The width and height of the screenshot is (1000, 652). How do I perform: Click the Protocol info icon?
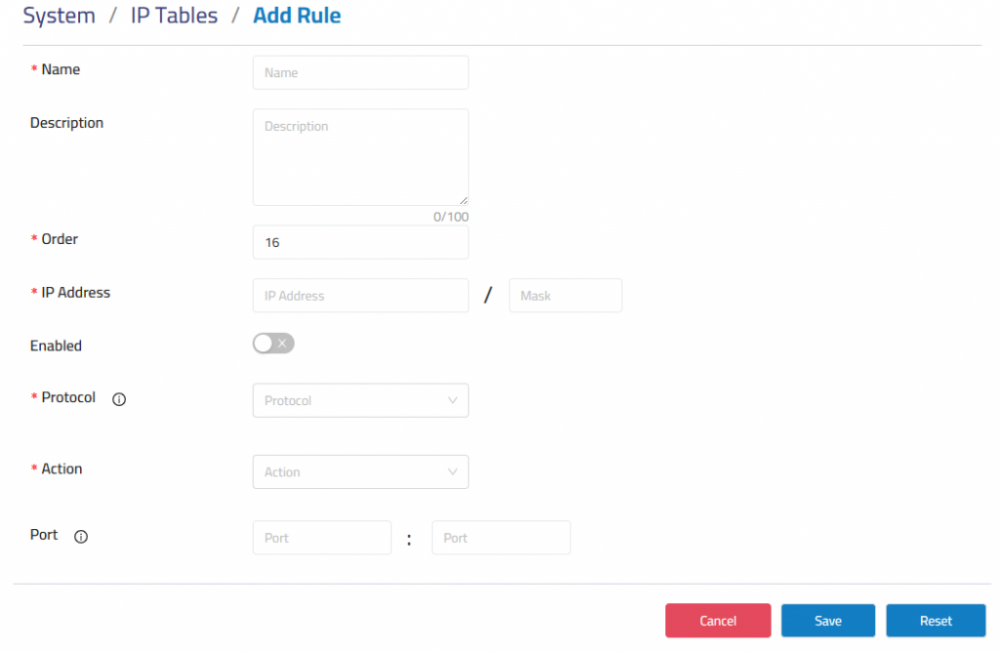coord(119,399)
